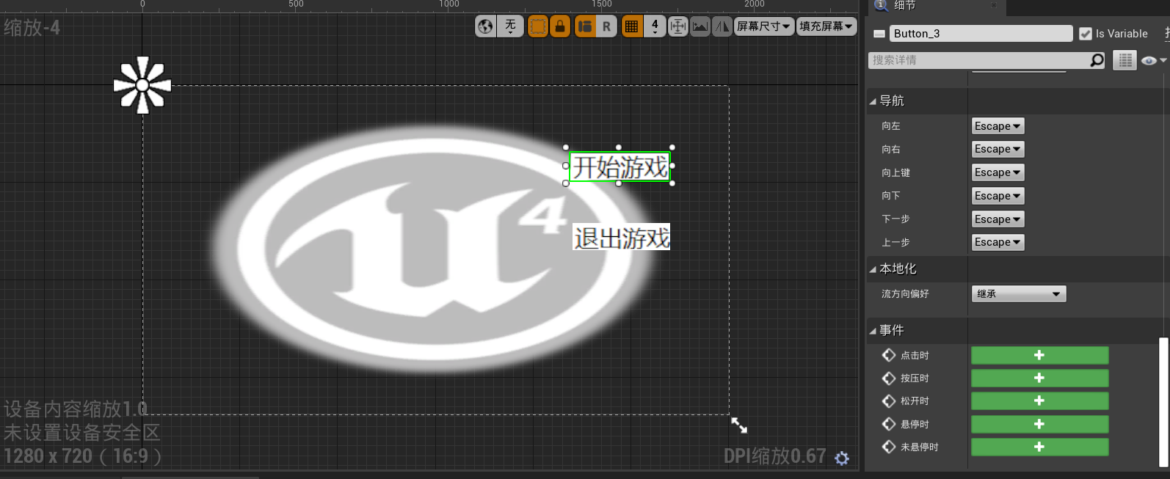The image size is (1170, 479).
Task: Toggle the Is Variable checkbox
Action: click(x=1086, y=34)
